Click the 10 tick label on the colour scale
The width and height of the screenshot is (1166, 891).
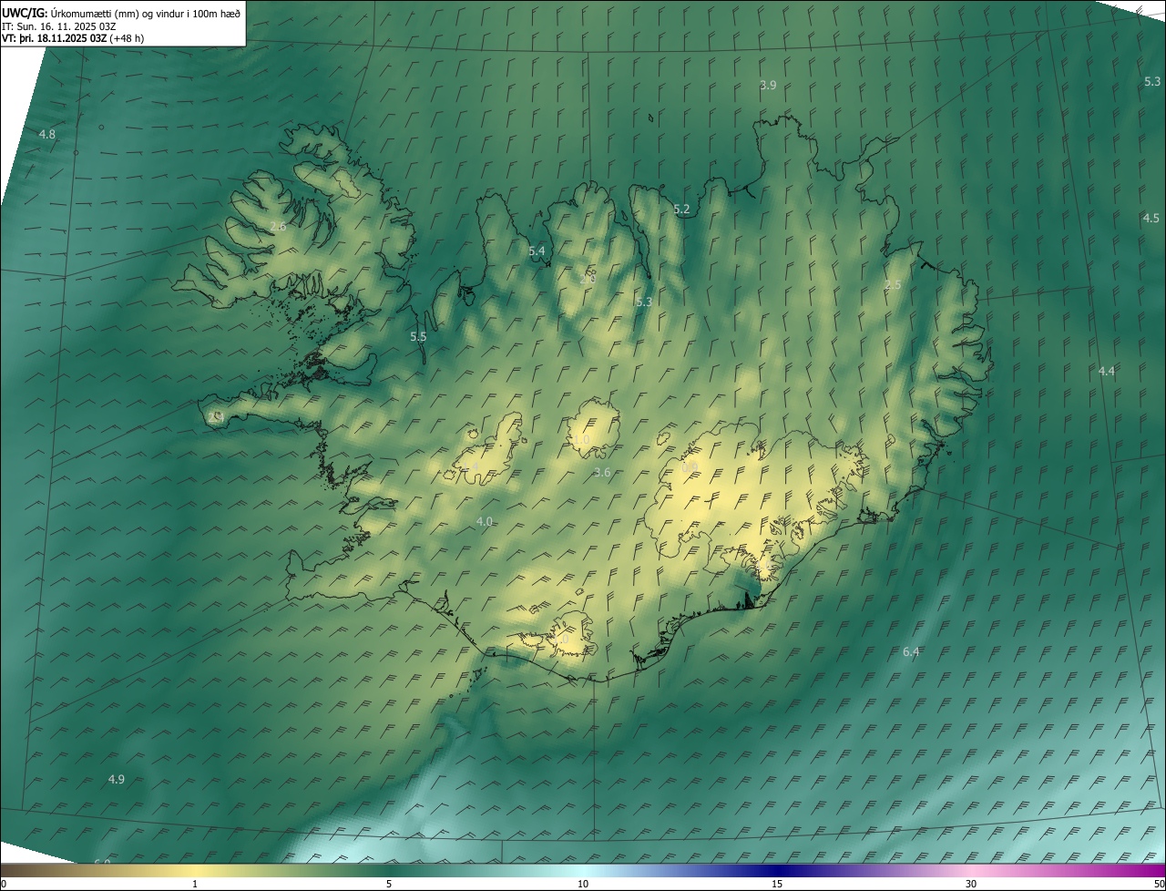583,884
